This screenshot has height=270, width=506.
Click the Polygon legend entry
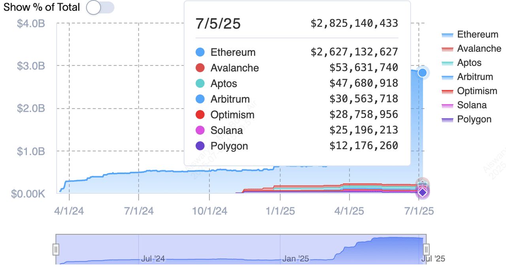click(474, 119)
